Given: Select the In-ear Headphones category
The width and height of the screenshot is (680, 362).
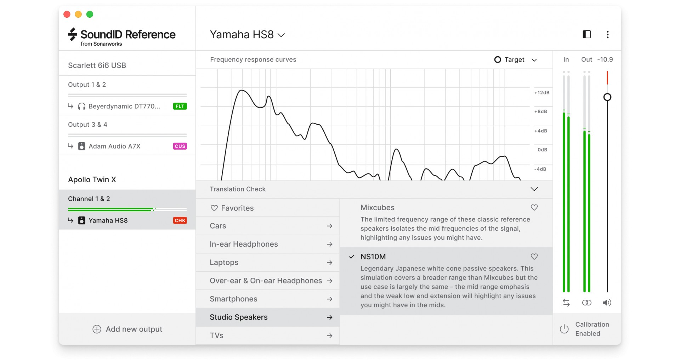Looking at the screenshot, I should [x=268, y=244].
